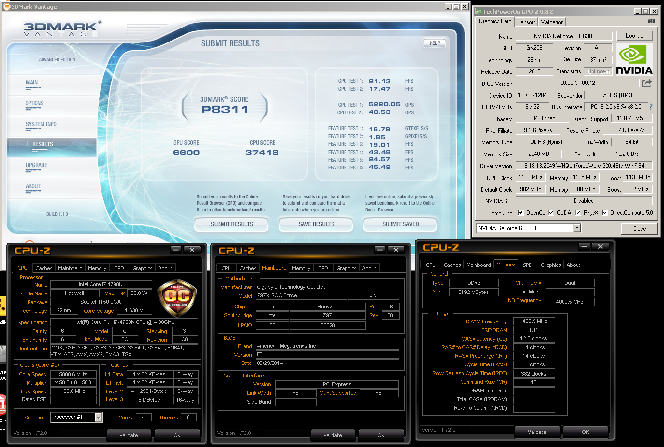Click the 3DMark Vantage title bar icon

[x=7, y=6]
